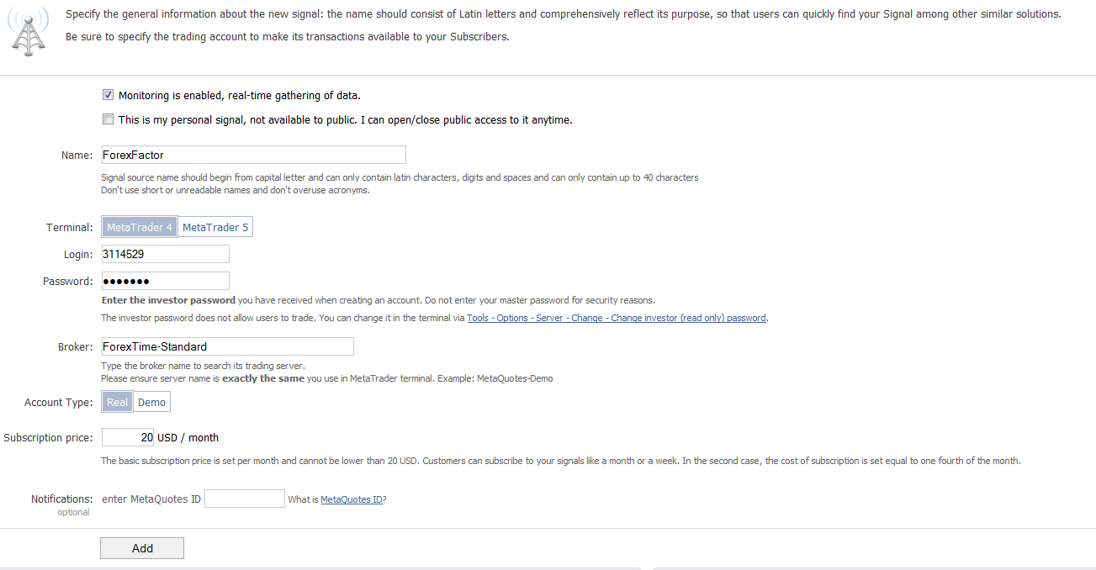Focus the Password input field
1096x570 pixels.
point(165,281)
